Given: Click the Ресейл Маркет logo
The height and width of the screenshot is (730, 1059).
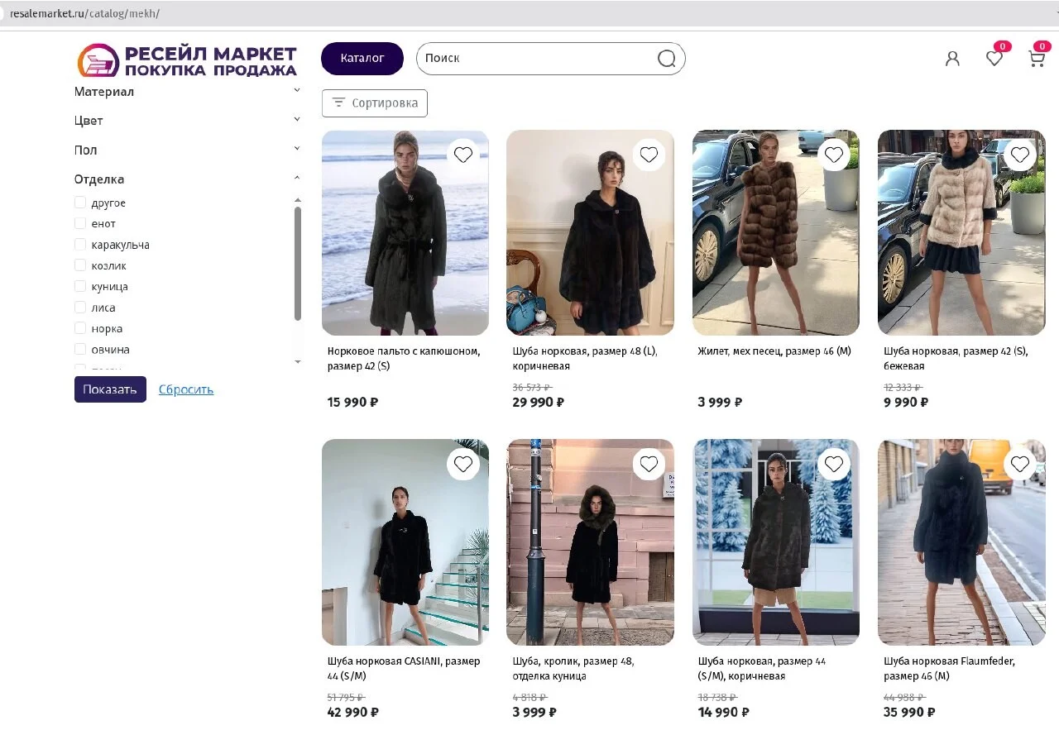Looking at the screenshot, I should point(187,61).
